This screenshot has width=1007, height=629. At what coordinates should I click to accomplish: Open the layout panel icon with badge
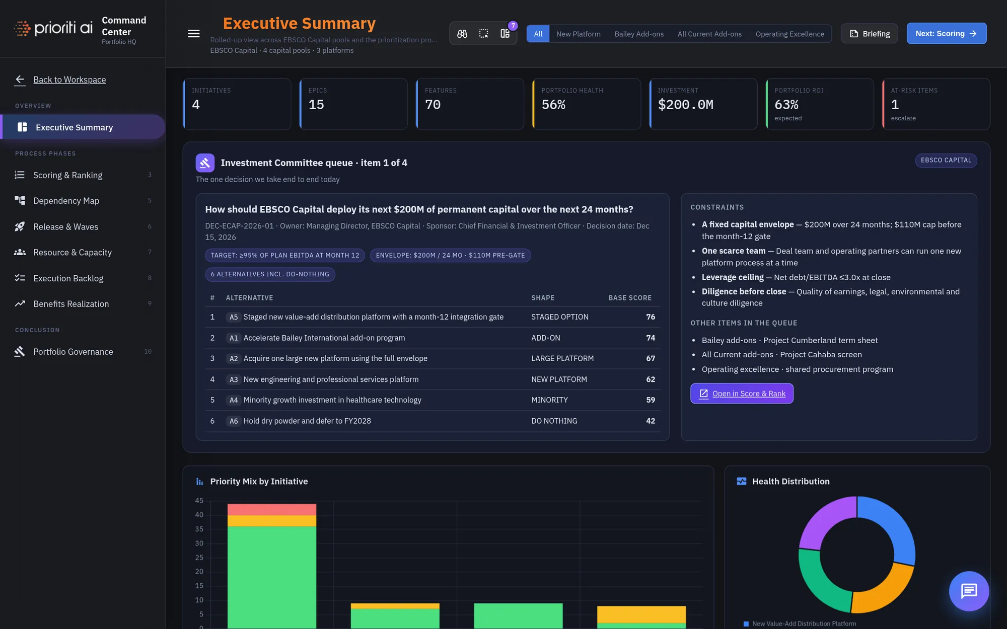click(x=505, y=34)
